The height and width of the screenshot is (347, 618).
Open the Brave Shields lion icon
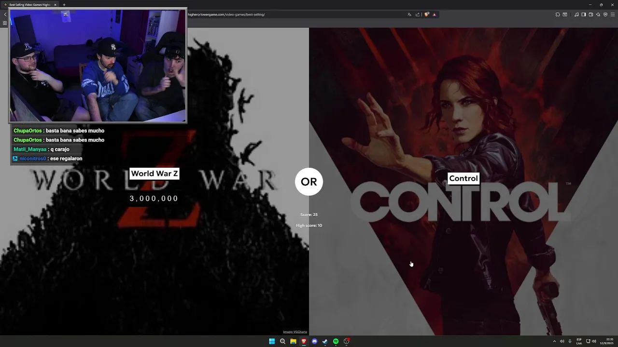coord(427,14)
